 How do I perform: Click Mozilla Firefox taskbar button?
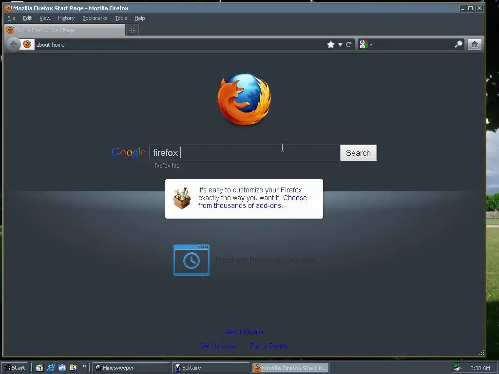click(x=290, y=368)
